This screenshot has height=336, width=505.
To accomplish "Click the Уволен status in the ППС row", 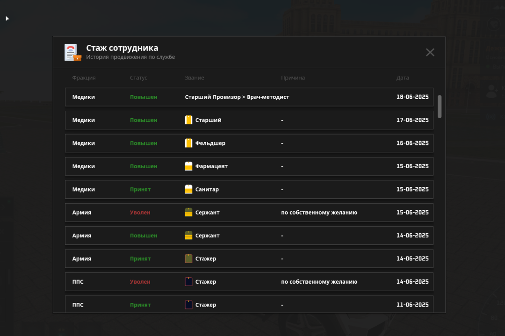I will [140, 282].
